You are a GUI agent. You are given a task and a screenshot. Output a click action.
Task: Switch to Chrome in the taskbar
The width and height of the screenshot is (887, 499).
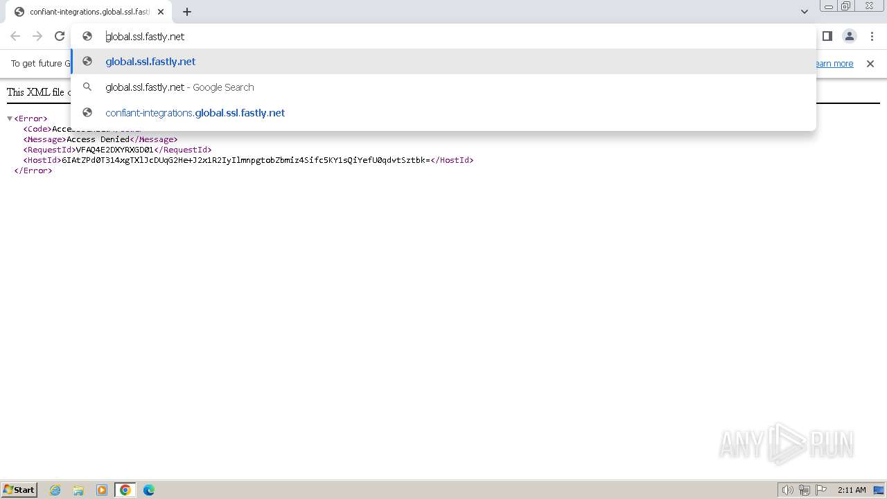(x=125, y=490)
